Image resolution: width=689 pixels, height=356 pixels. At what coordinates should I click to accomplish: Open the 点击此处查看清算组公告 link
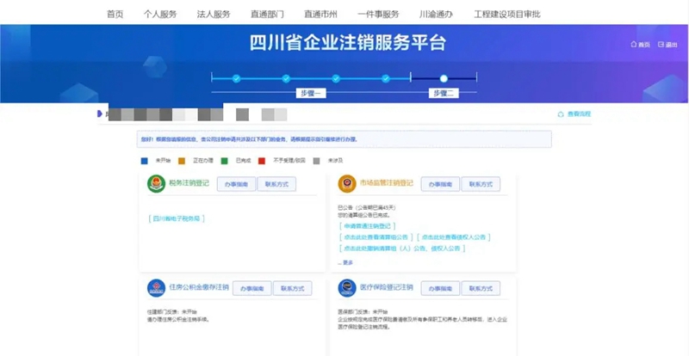click(376, 237)
